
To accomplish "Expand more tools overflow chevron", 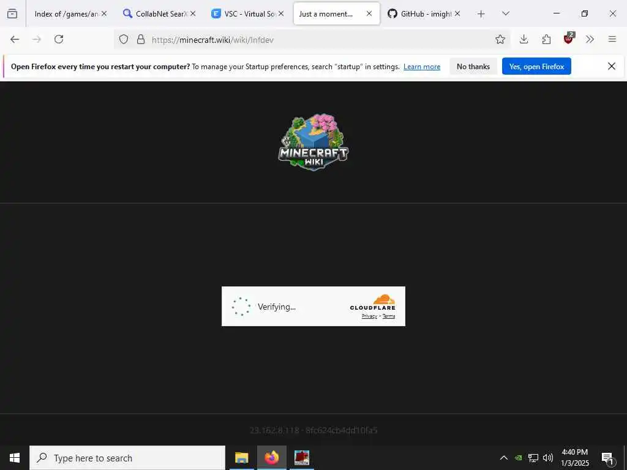I will click(590, 39).
